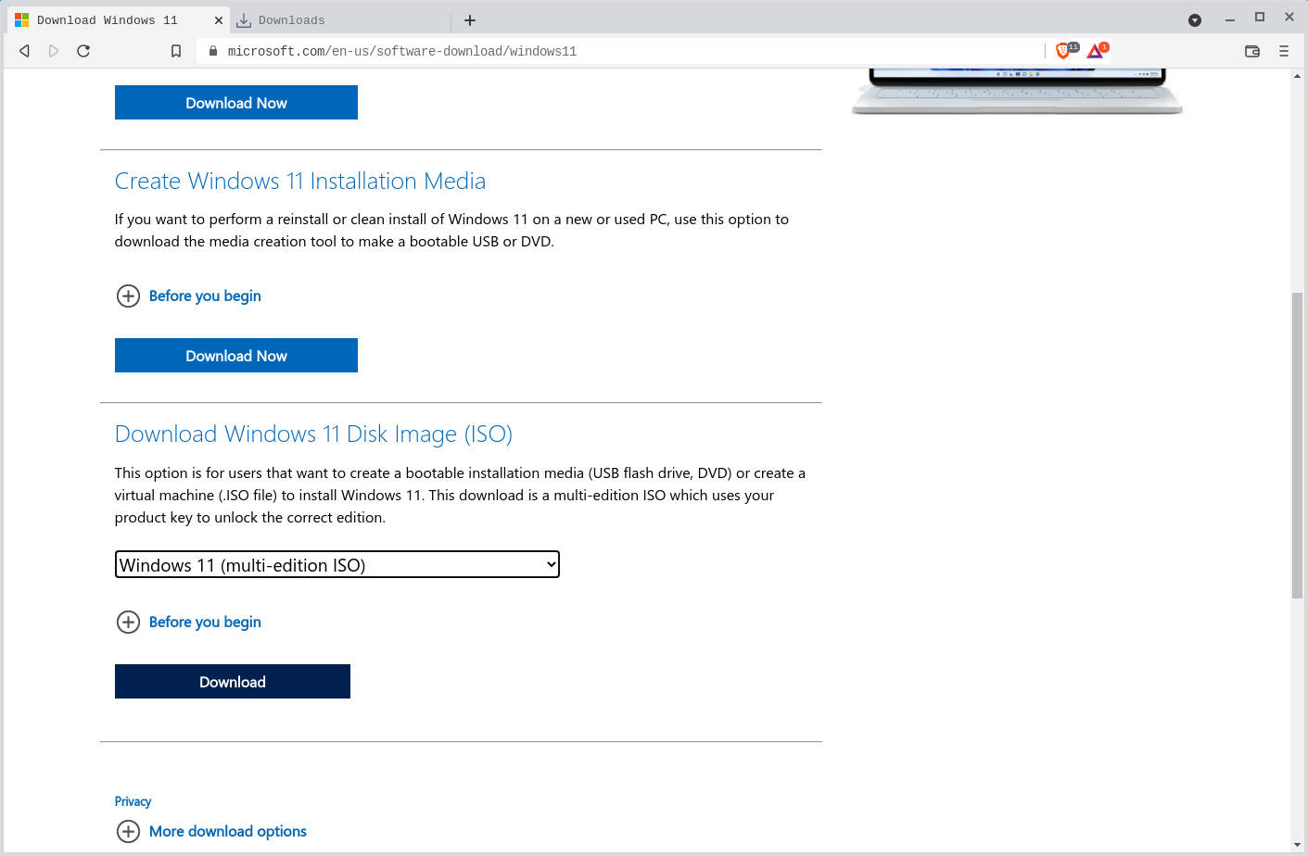Viewport: 1308px width, 856px height.
Task: Open the Brave Rewards triangle icon
Action: 1096,51
